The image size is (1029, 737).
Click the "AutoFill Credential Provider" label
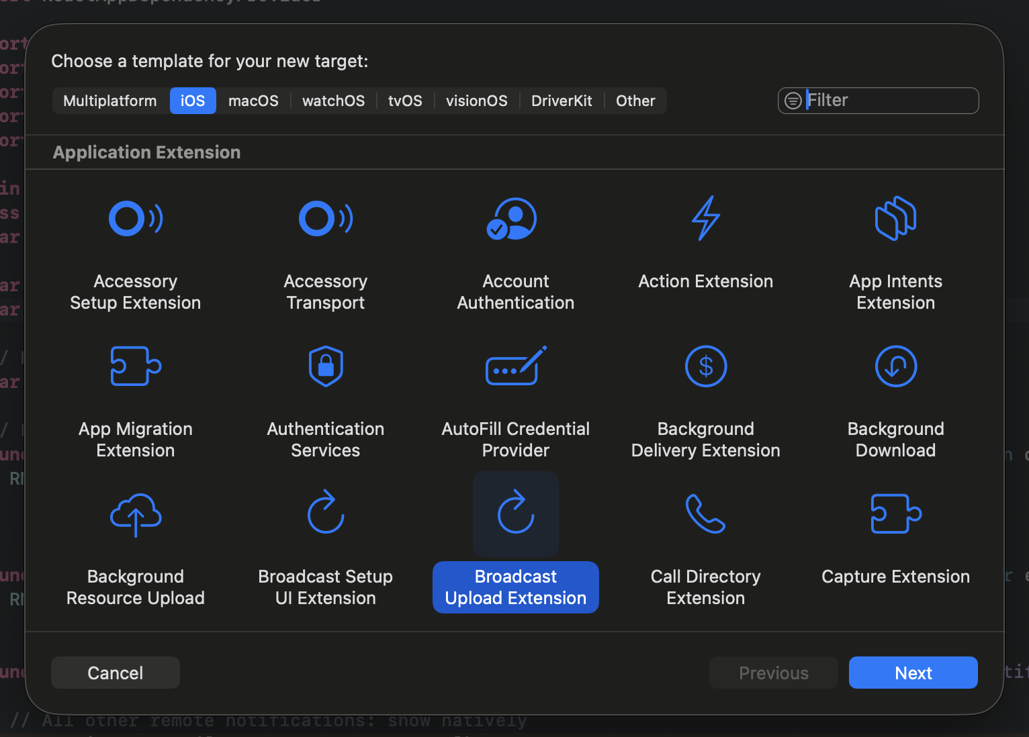coord(516,440)
